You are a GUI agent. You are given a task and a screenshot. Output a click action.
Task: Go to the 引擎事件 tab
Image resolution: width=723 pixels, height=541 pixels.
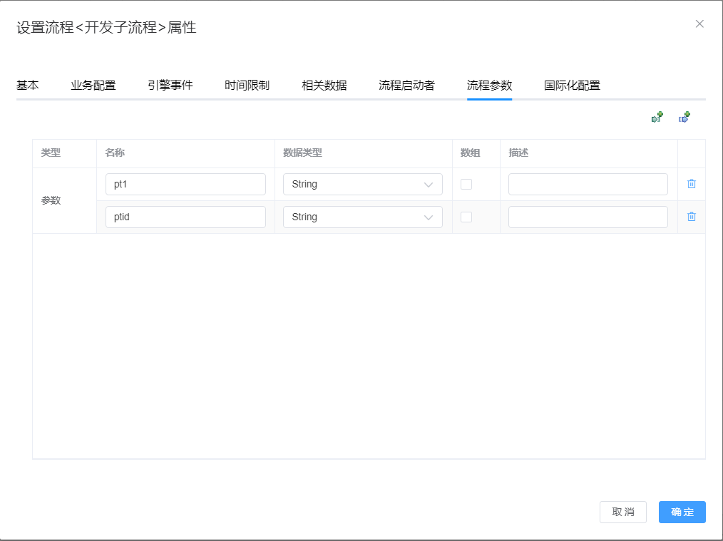click(x=170, y=86)
